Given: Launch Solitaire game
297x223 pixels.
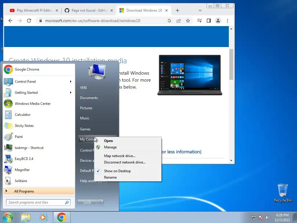Looking at the screenshot, I should pos(39,181).
